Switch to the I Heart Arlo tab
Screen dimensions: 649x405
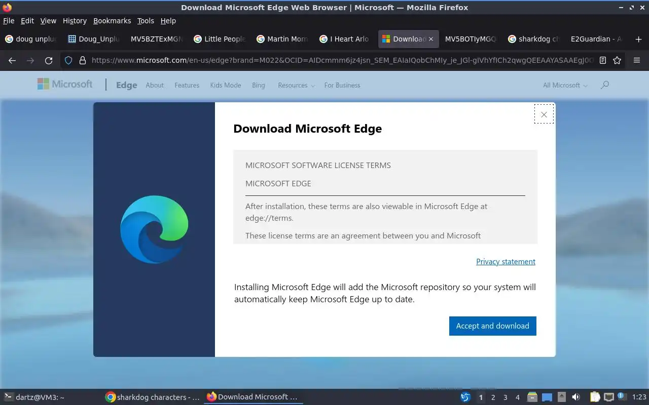tap(346, 39)
